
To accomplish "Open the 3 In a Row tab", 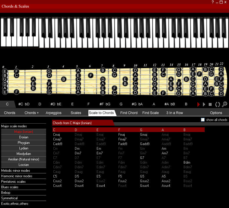I will 175,113.
